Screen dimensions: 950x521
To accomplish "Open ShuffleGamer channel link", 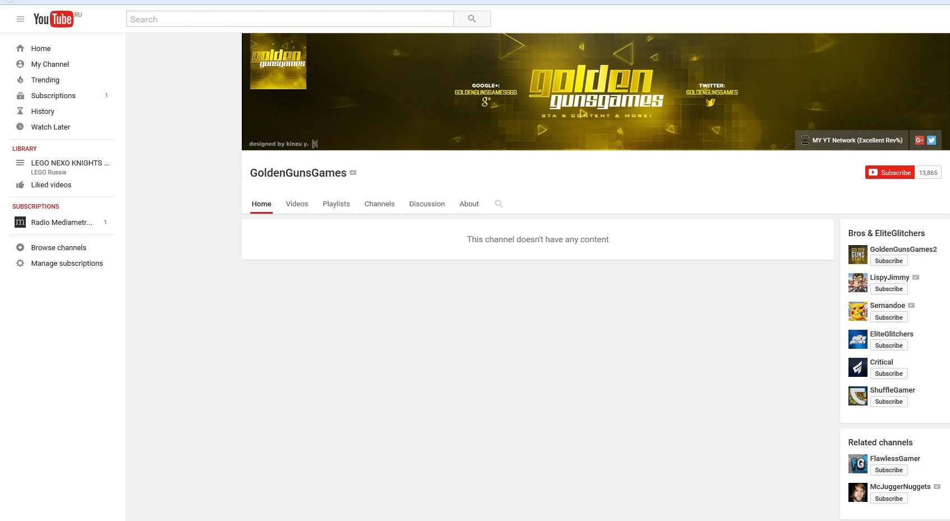I will click(x=892, y=390).
